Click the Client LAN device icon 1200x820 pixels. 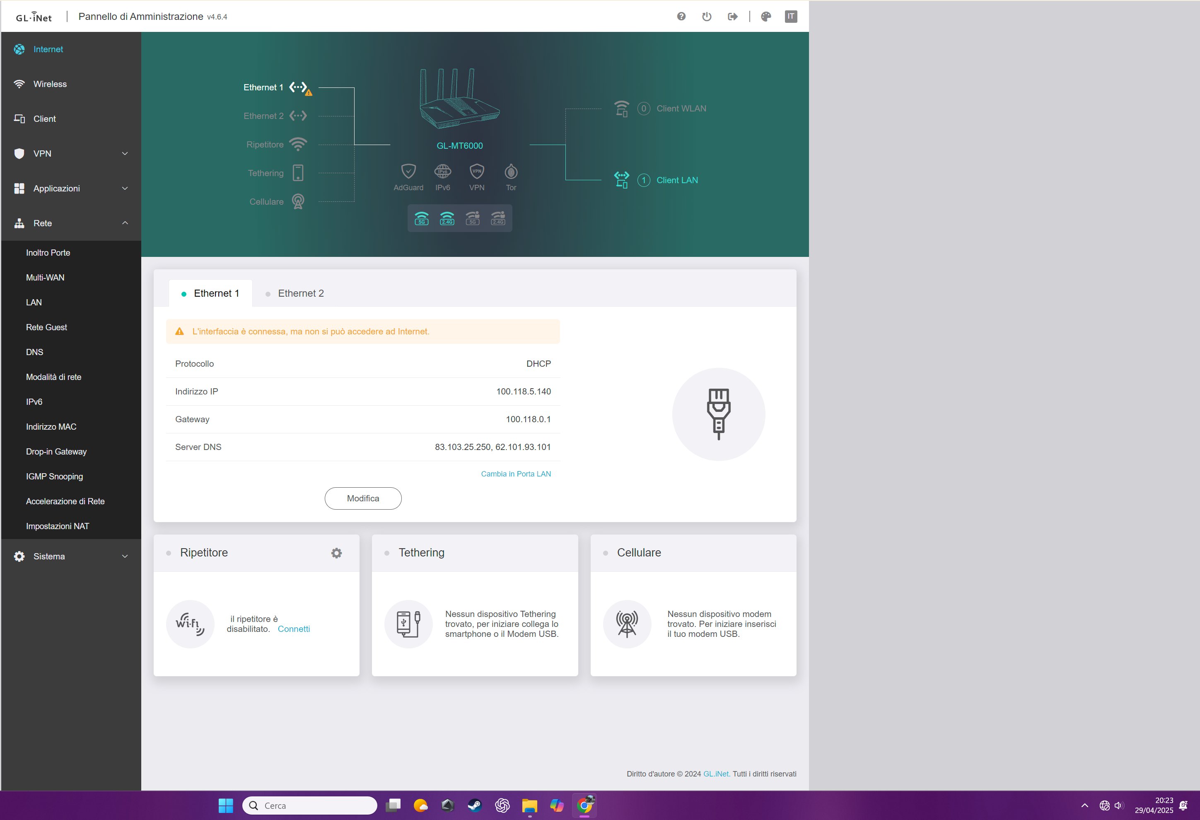click(621, 180)
